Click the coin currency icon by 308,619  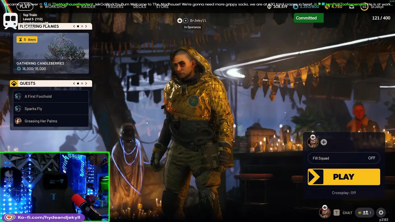pos(269,6)
